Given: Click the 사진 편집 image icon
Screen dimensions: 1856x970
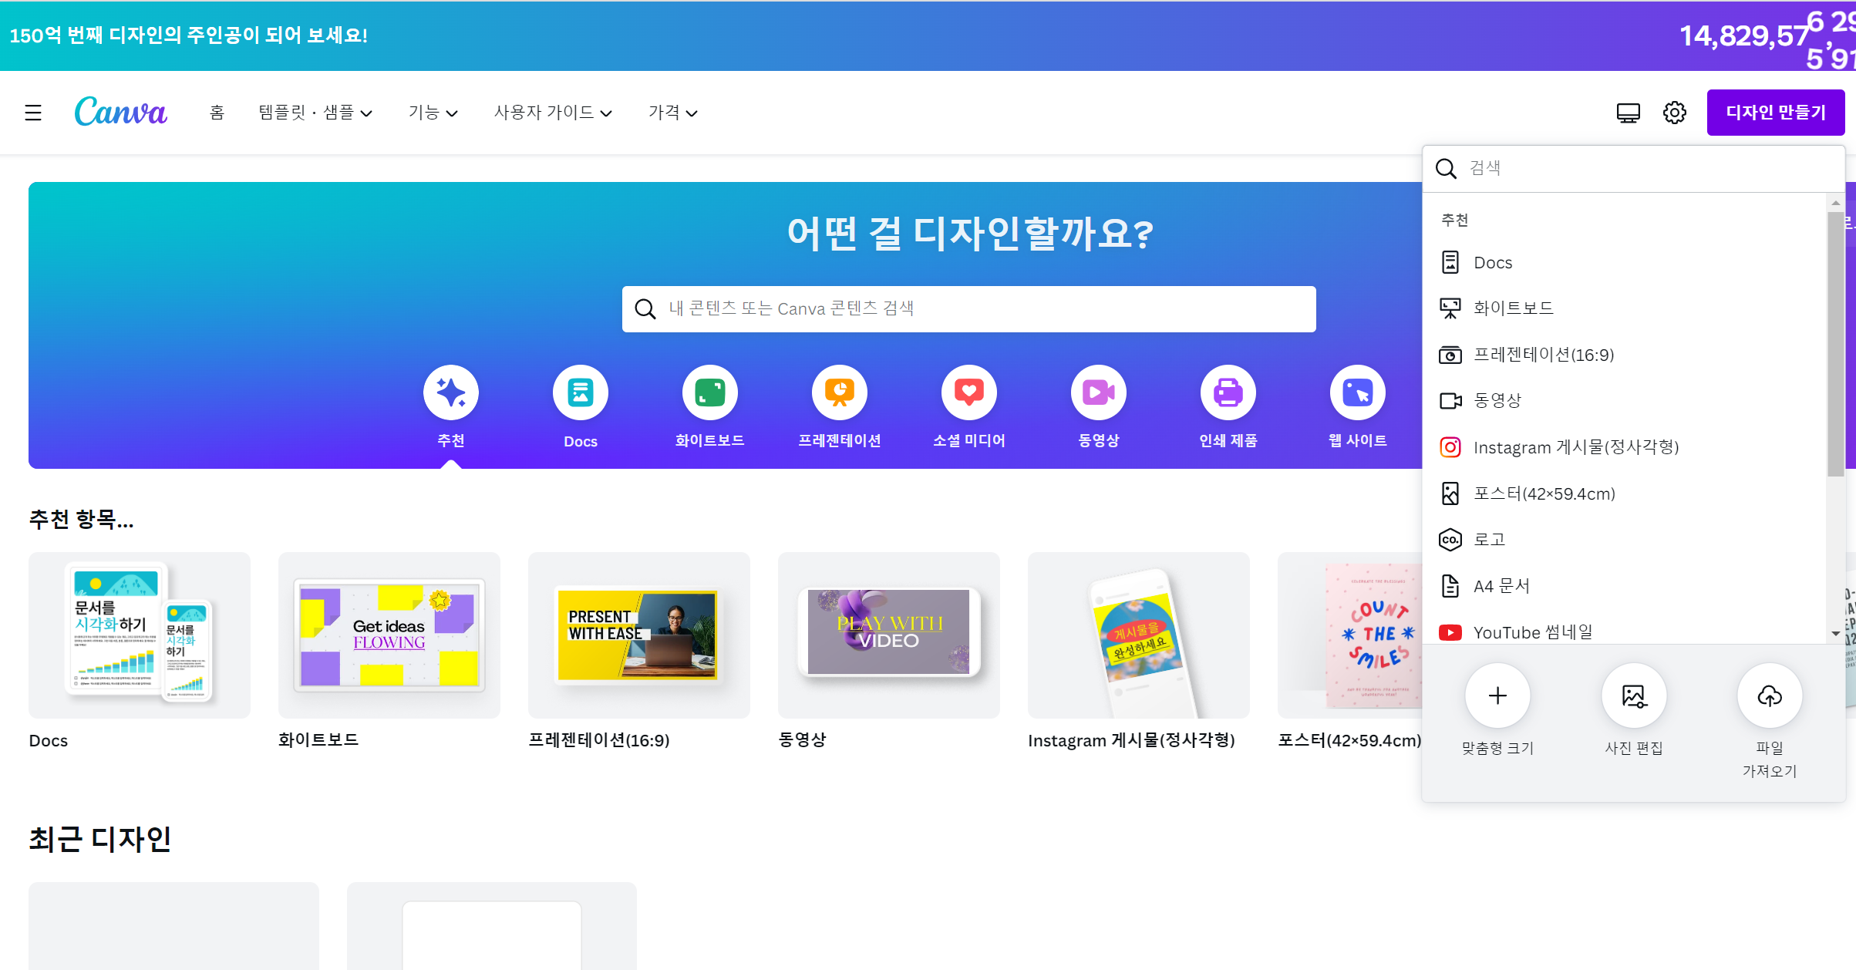Looking at the screenshot, I should click(1634, 696).
